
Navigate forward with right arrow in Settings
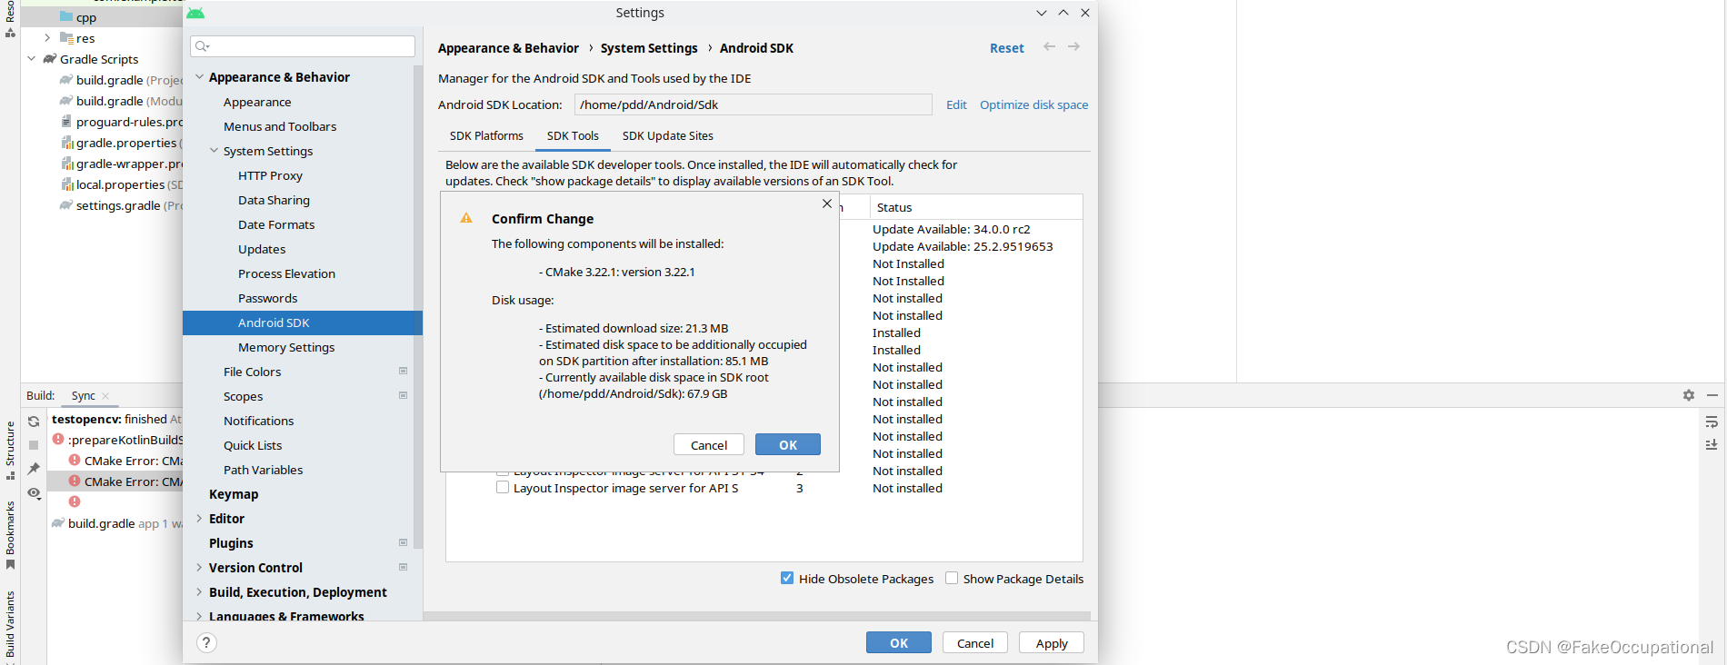click(x=1074, y=46)
